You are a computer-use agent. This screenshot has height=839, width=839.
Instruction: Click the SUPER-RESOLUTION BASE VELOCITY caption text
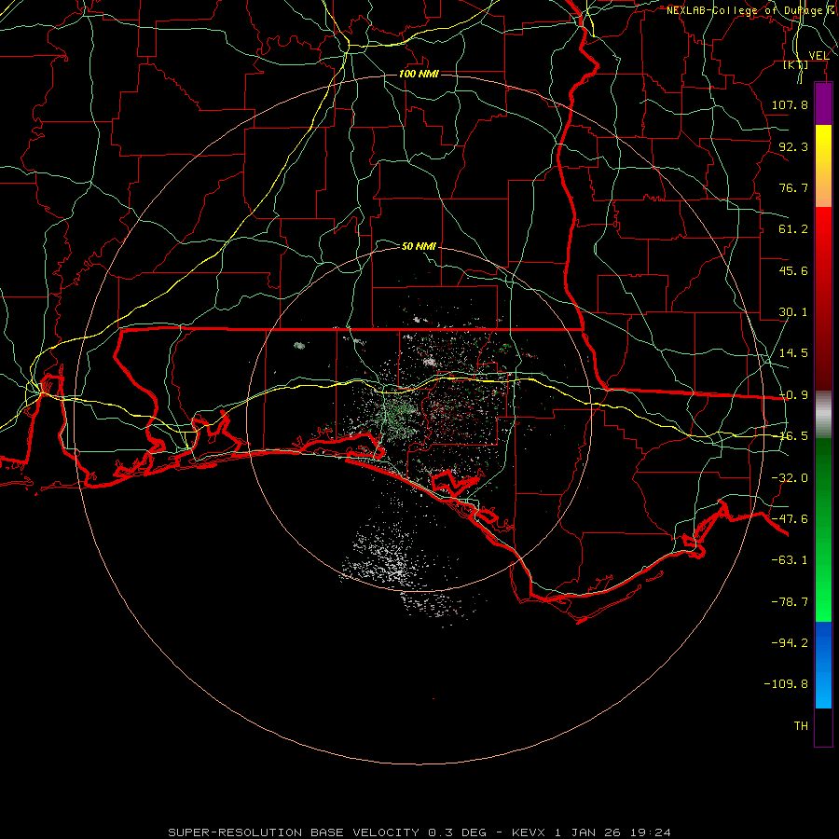pyautogui.click(x=294, y=832)
